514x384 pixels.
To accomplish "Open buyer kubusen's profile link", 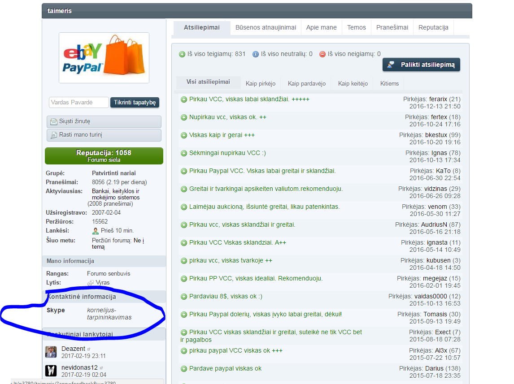I will click(x=438, y=261).
